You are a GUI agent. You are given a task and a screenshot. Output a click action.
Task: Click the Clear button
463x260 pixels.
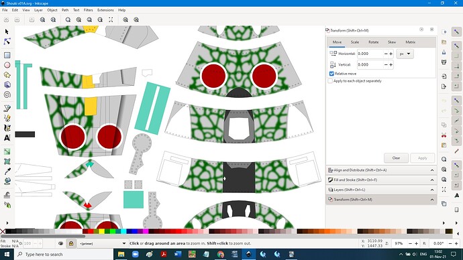coord(396,158)
